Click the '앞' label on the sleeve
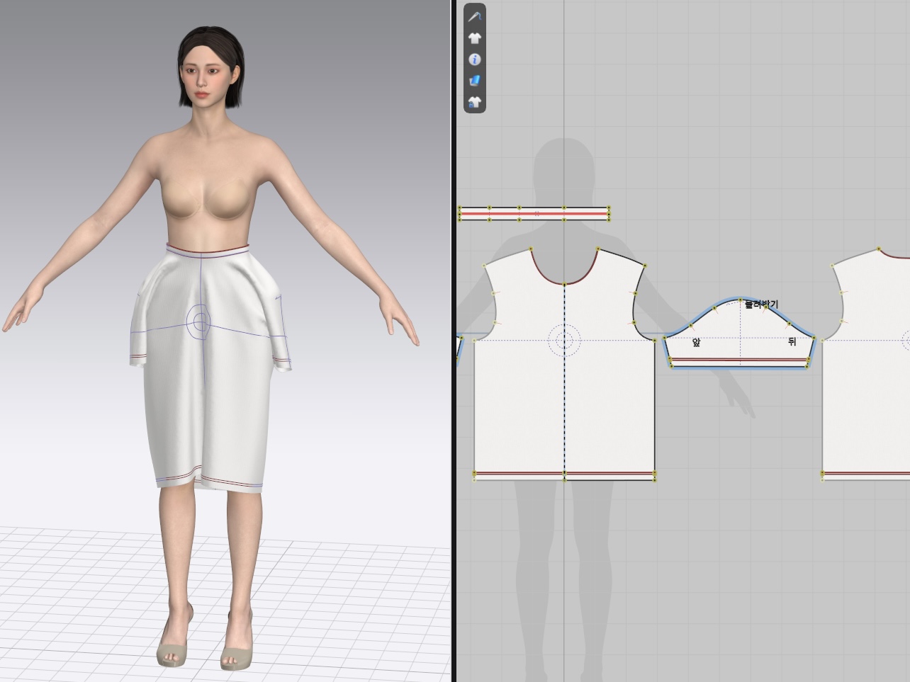 point(696,342)
